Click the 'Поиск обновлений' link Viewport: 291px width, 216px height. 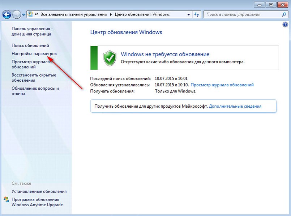pyautogui.click(x=30, y=45)
